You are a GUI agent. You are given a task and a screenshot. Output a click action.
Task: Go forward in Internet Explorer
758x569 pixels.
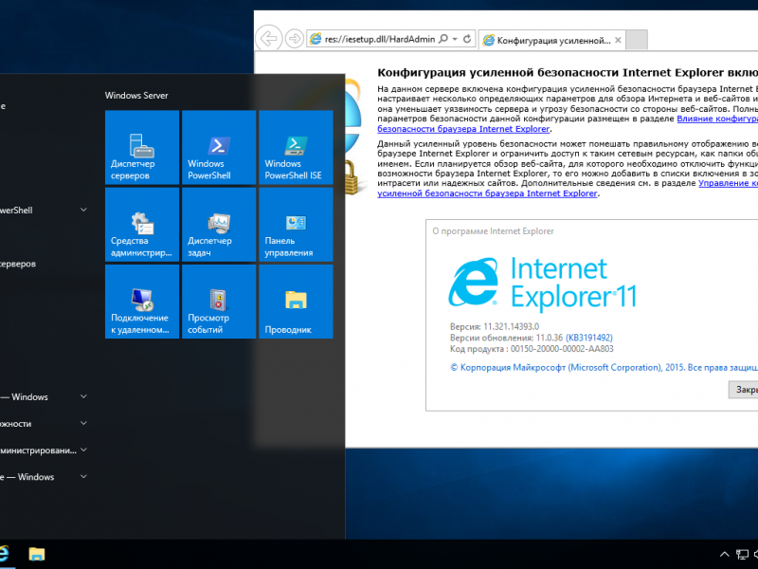click(x=294, y=39)
